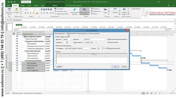Image resolution: width=176 pixels, height=99 pixels.
Task: Switch to 'Верхний уровень' dialog tab
Action: pyautogui.click(x=60, y=34)
